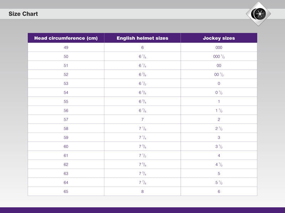Click jockey size '000' in row 49
The image size is (285, 213).
(219, 48)
